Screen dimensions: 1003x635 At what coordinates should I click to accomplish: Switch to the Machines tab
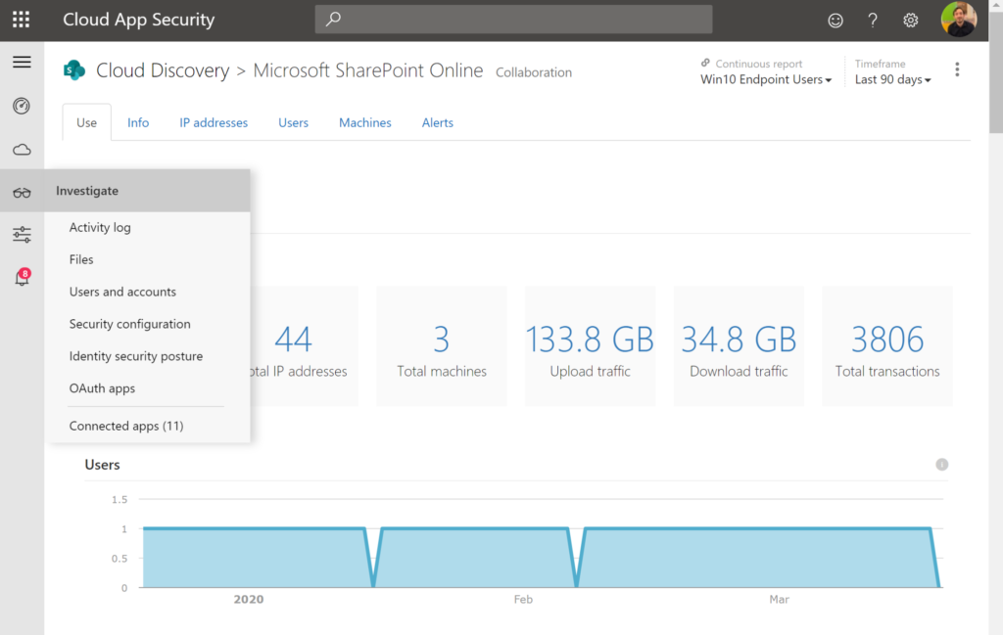[365, 122]
